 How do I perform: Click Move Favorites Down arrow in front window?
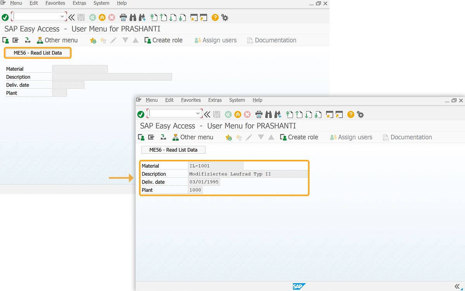coord(261,137)
